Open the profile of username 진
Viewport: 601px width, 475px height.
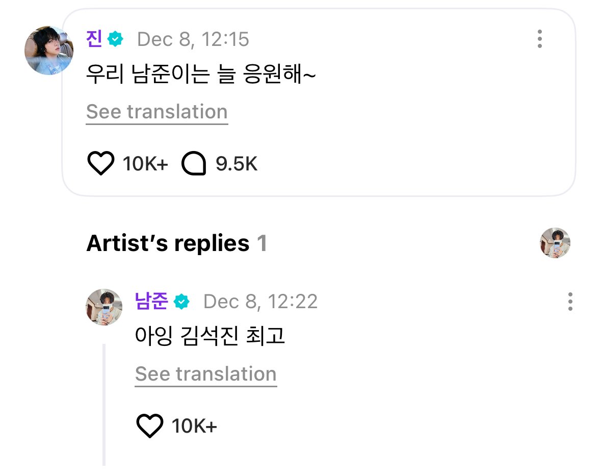coord(94,39)
